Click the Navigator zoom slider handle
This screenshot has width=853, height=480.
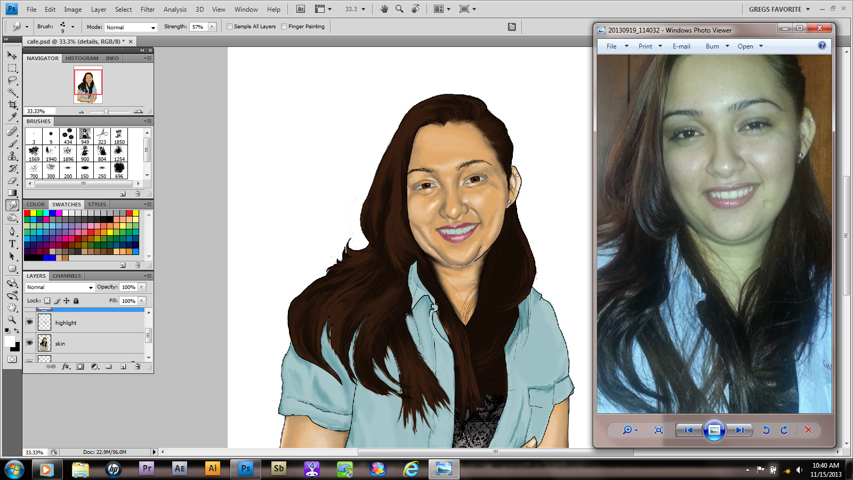click(106, 111)
